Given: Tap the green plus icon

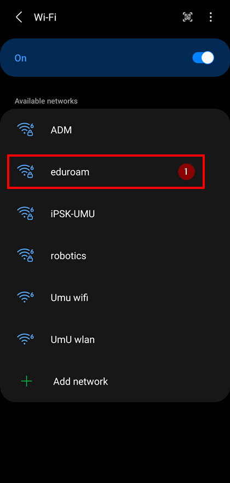Looking at the screenshot, I should pyautogui.click(x=26, y=382).
